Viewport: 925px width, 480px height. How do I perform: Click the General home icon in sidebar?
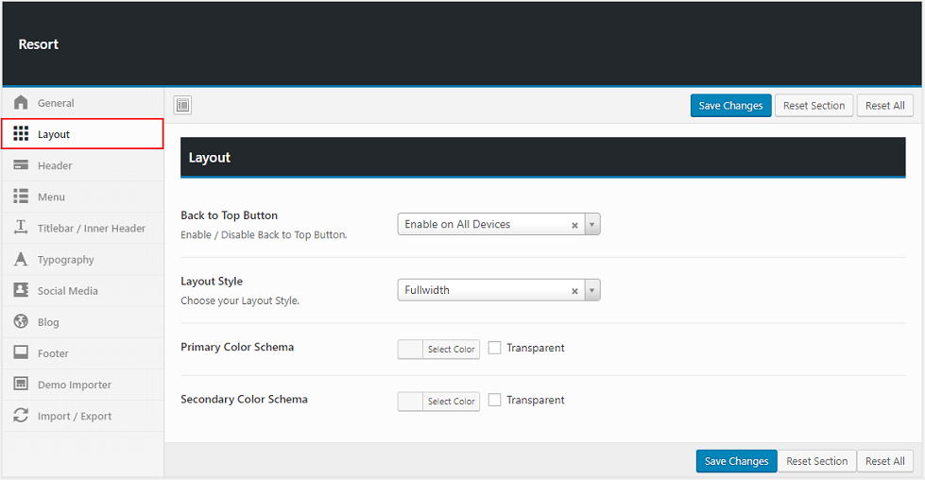pyautogui.click(x=21, y=103)
